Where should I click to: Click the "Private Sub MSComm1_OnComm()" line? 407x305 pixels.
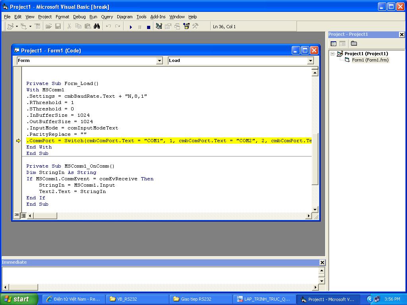70,166
